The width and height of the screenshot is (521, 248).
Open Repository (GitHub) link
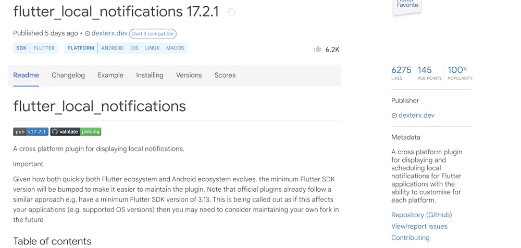click(421, 215)
